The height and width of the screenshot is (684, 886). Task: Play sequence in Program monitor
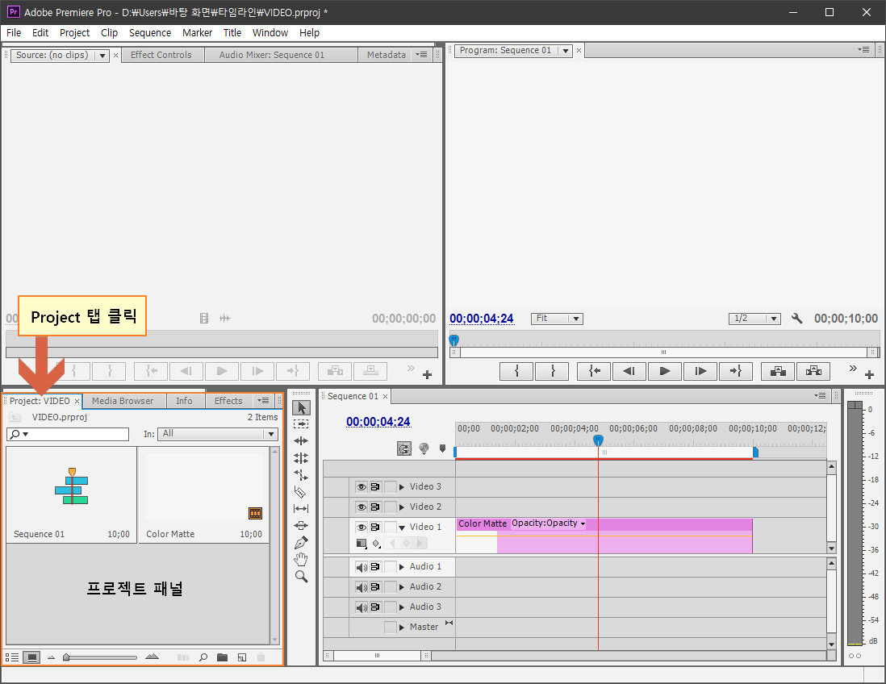[x=665, y=371]
